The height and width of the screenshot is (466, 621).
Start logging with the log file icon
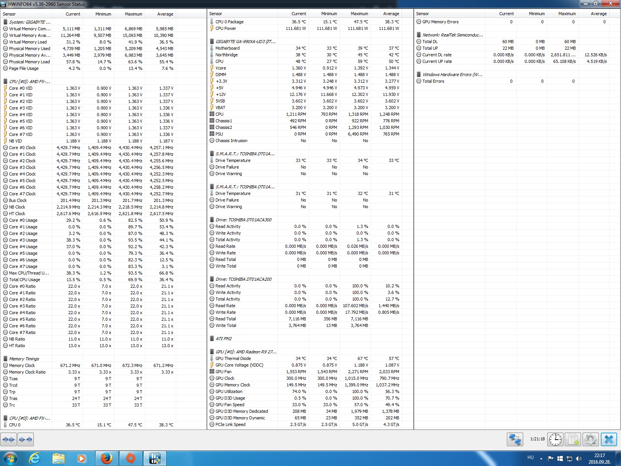pyautogui.click(x=573, y=439)
